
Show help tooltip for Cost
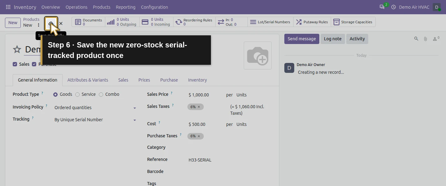click(x=159, y=123)
